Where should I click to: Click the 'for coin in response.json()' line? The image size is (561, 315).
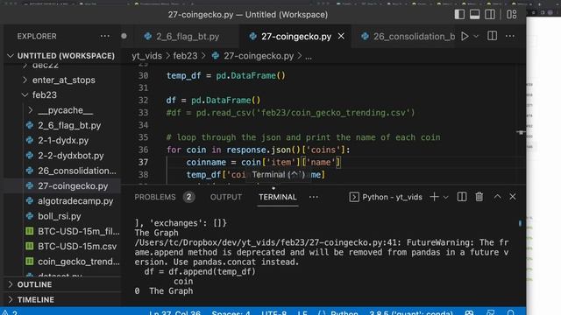click(258, 150)
